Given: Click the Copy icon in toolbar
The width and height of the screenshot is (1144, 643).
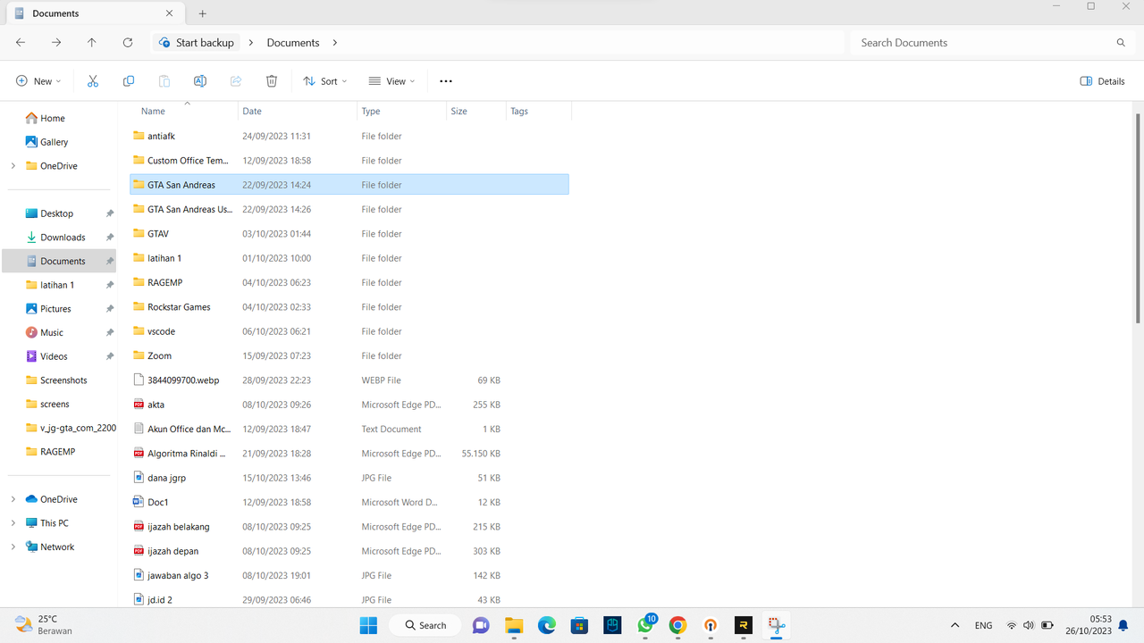Looking at the screenshot, I should (x=129, y=81).
